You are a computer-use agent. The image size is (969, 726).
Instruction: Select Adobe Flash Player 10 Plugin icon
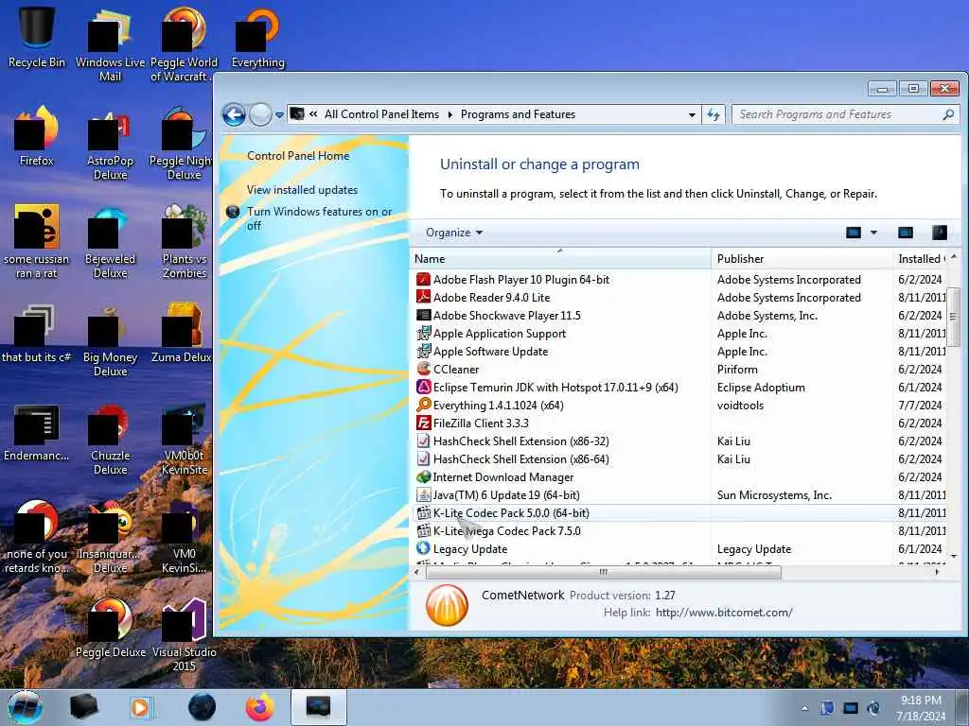click(423, 280)
